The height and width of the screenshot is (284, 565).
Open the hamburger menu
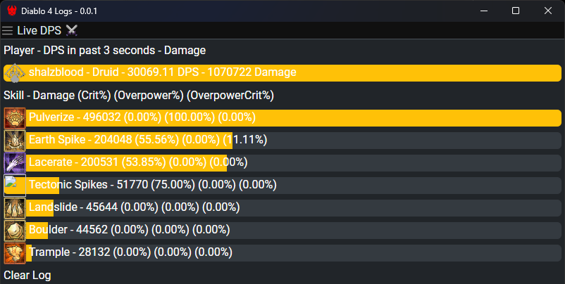point(7,30)
